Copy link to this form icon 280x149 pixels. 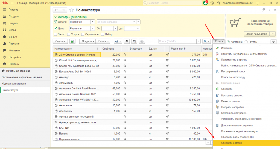(x=263, y=10)
